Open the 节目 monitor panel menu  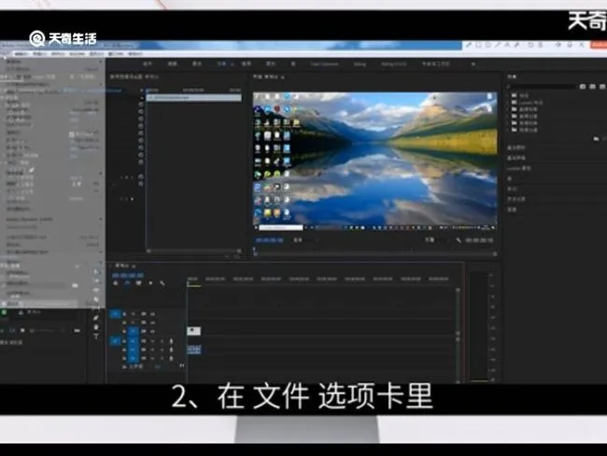click(x=283, y=78)
